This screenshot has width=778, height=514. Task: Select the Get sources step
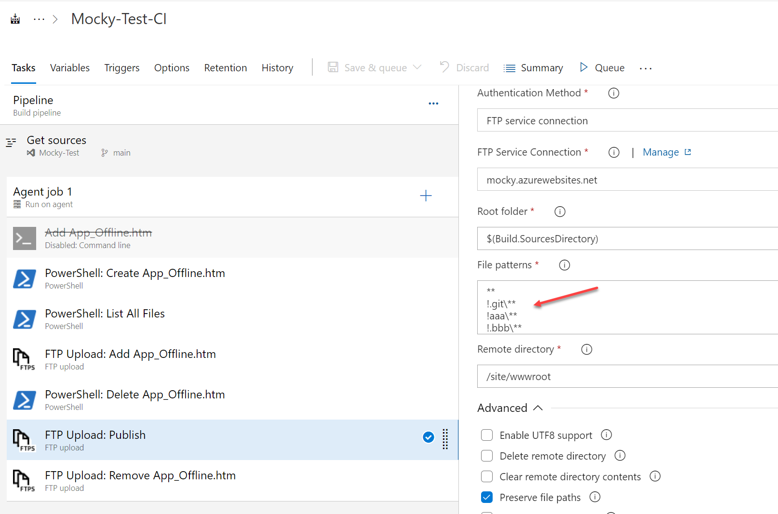229,146
